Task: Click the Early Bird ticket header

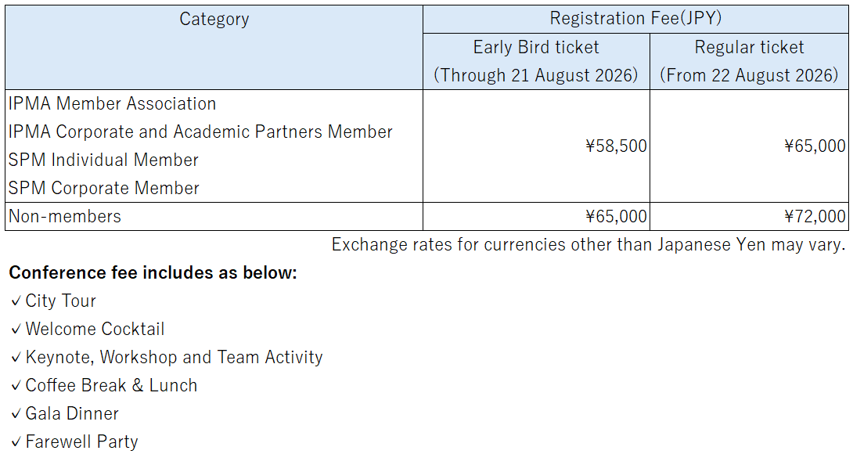Action: 536,61
